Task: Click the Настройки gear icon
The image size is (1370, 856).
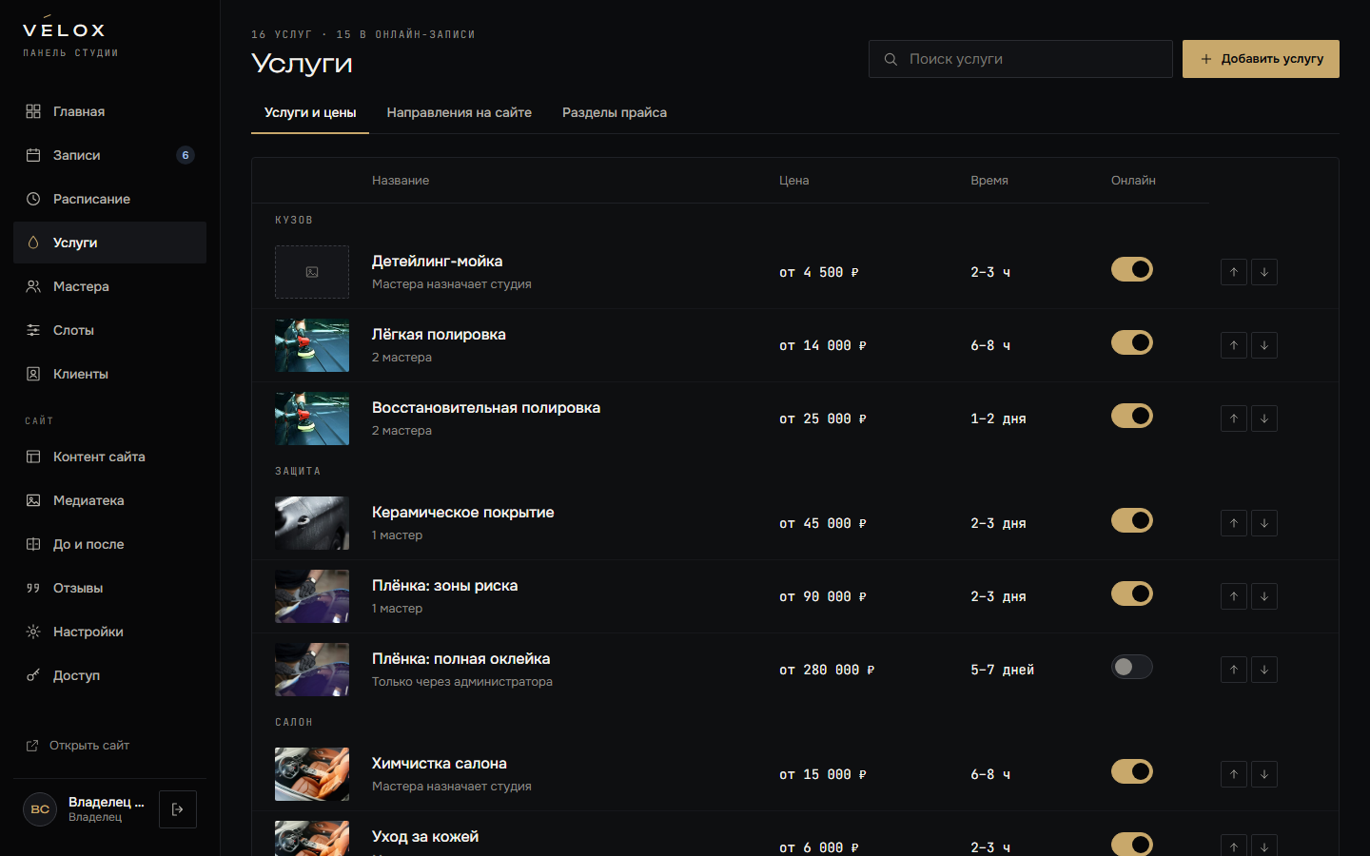Action: tap(33, 632)
